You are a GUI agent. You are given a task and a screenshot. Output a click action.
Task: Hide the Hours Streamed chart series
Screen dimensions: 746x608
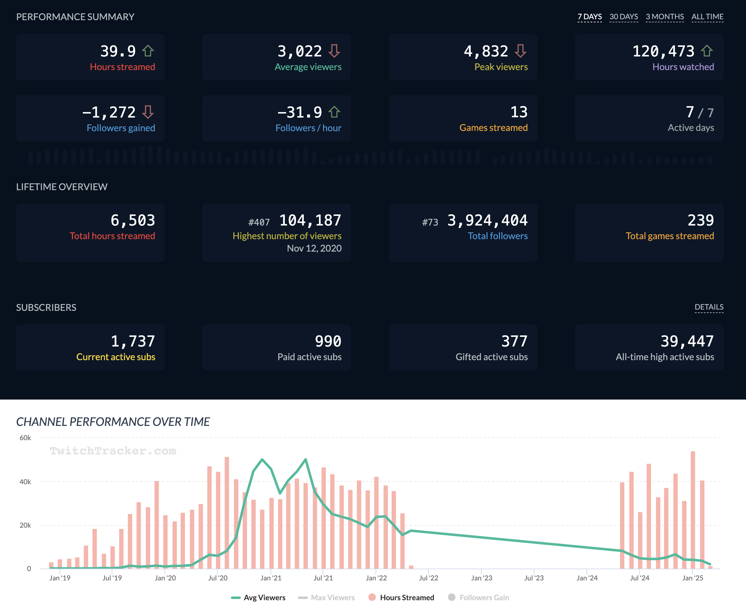point(407,597)
